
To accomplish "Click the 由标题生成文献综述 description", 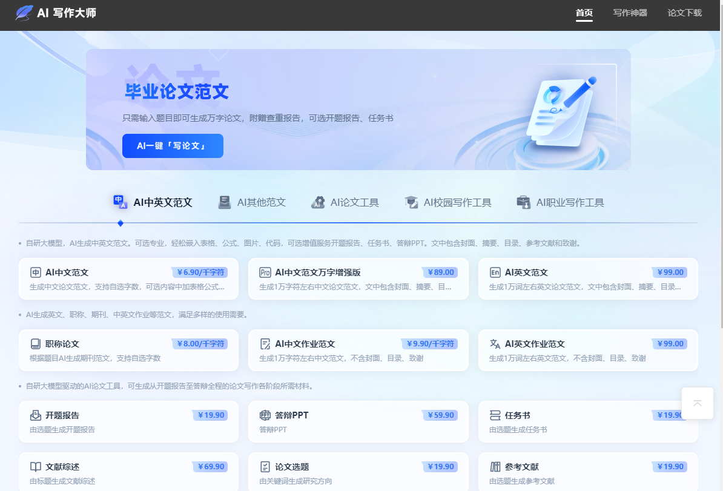I will coord(62,481).
